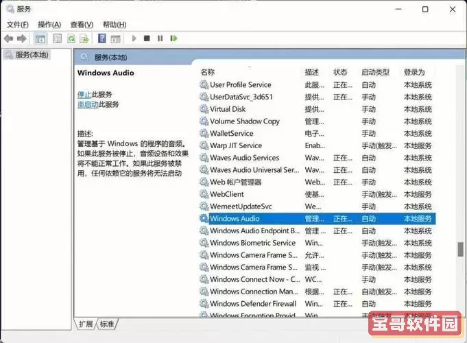Sort by the 登录为 column header
Viewport: 467px width, 343px height.
(x=414, y=72)
